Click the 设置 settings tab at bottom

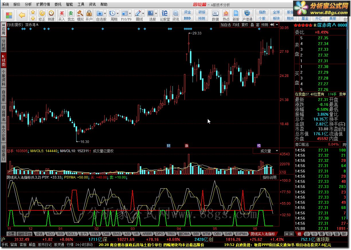pyautogui.click(x=11, y=234)
